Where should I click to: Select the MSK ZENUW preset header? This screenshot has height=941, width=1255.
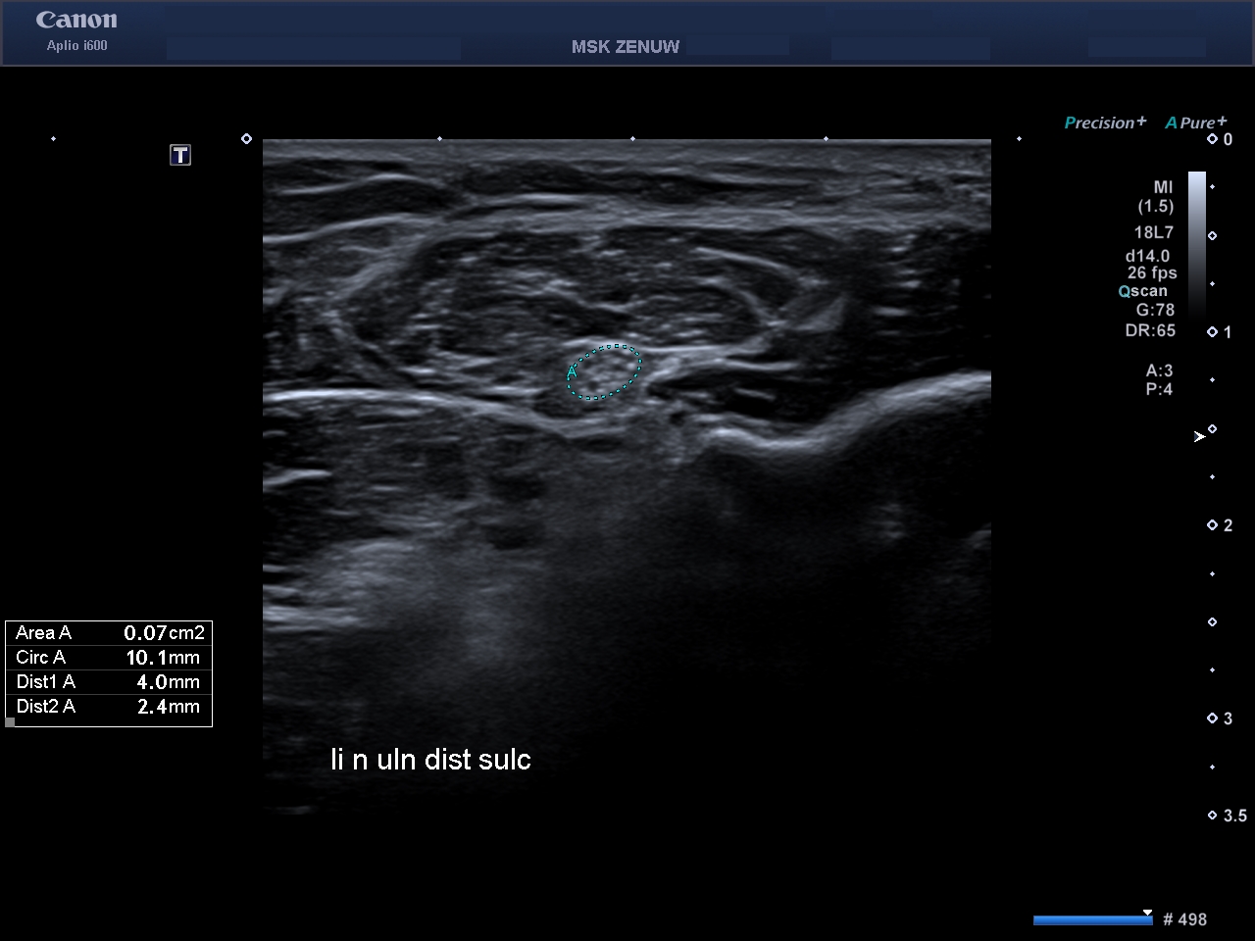point(625,47)
